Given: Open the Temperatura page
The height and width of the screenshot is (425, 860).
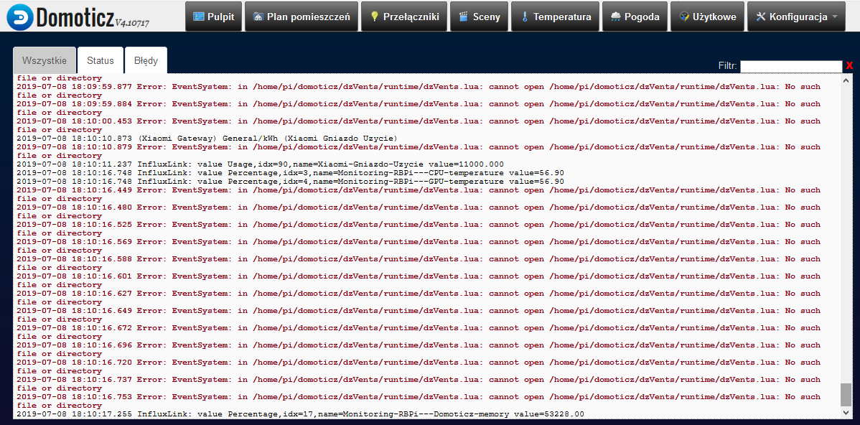Looking at the screenshot, I should click(555, 17).
